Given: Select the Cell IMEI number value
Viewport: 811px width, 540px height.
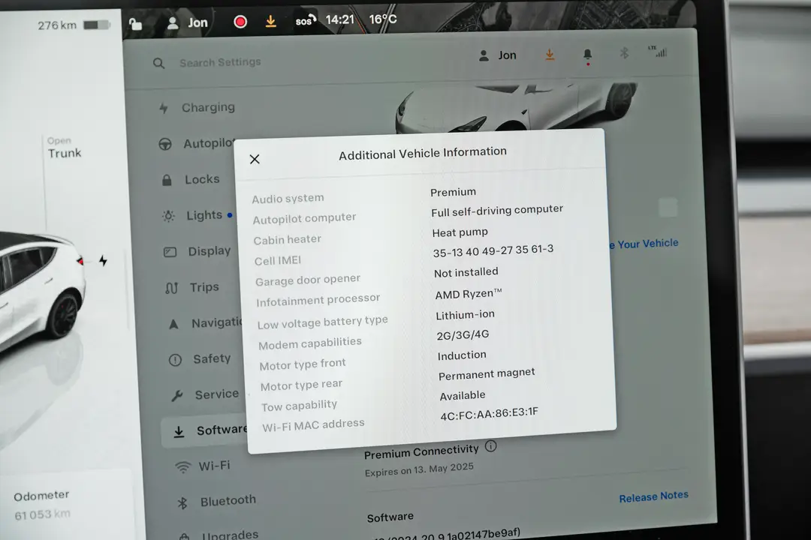Looking at the screenshot, I should 493,251.
